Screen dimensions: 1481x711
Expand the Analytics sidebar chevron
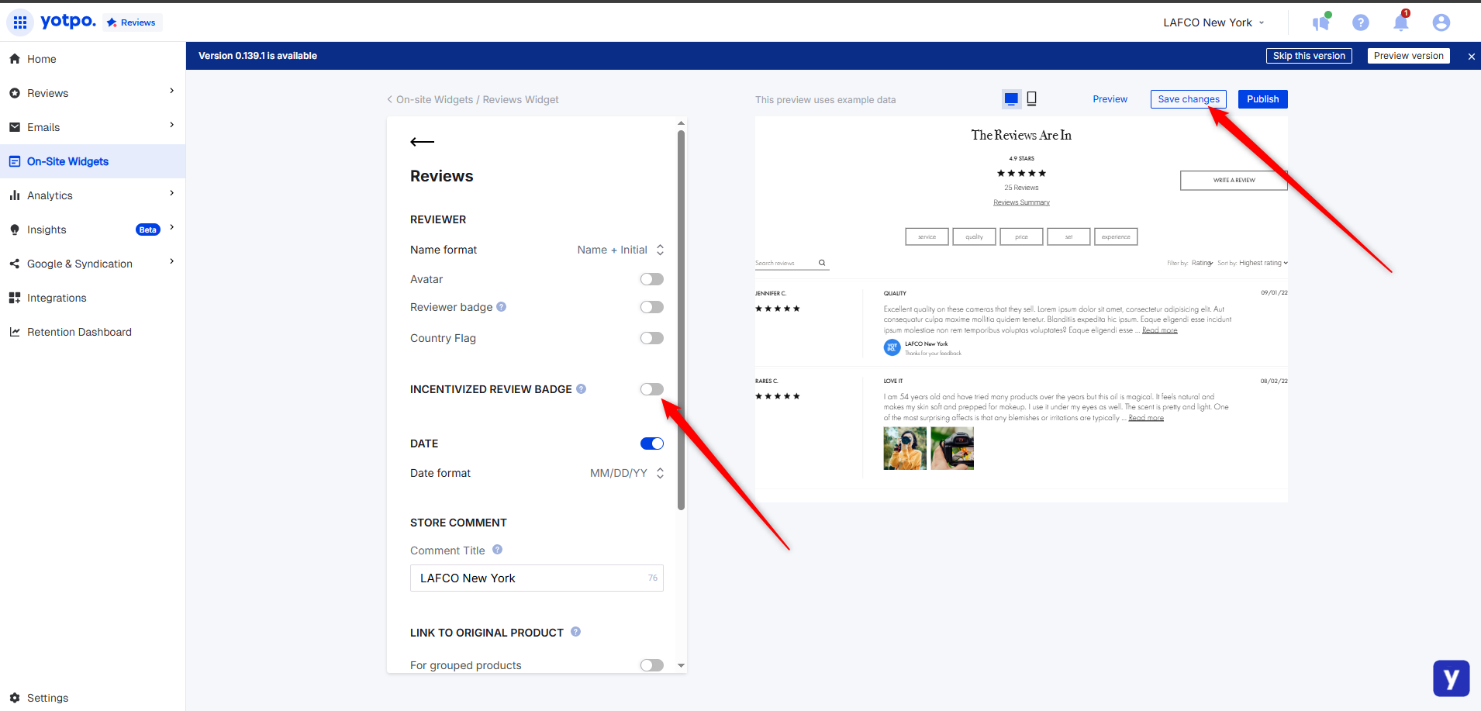[171, 193]
